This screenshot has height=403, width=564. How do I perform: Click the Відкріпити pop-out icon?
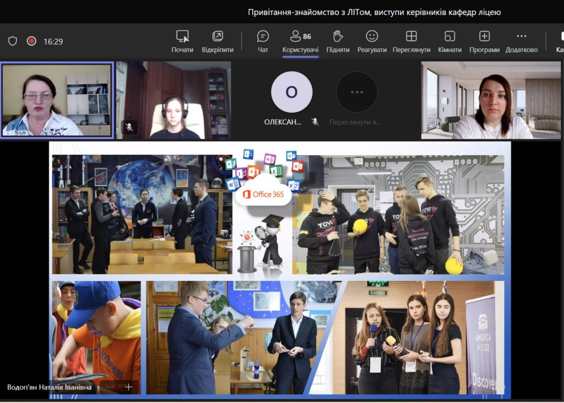(218, 37)
